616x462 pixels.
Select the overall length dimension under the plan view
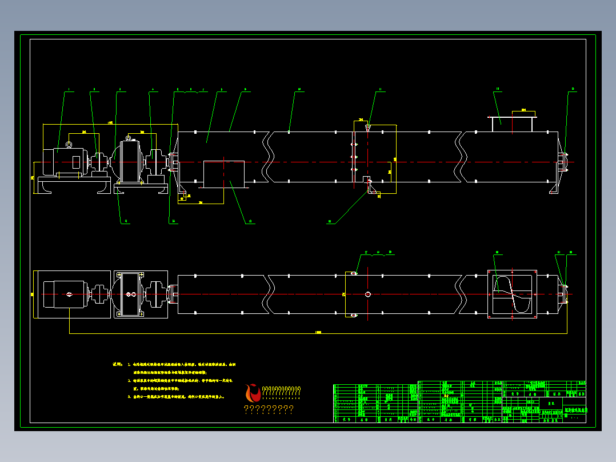[318, 333]
